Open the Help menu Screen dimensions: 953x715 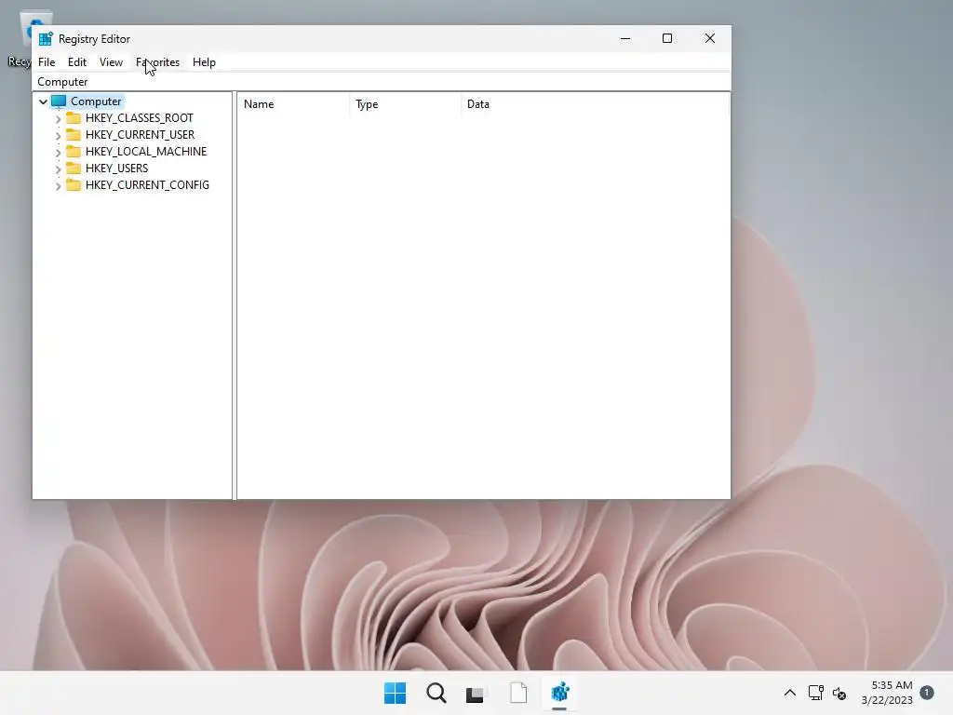click(204, 62)
